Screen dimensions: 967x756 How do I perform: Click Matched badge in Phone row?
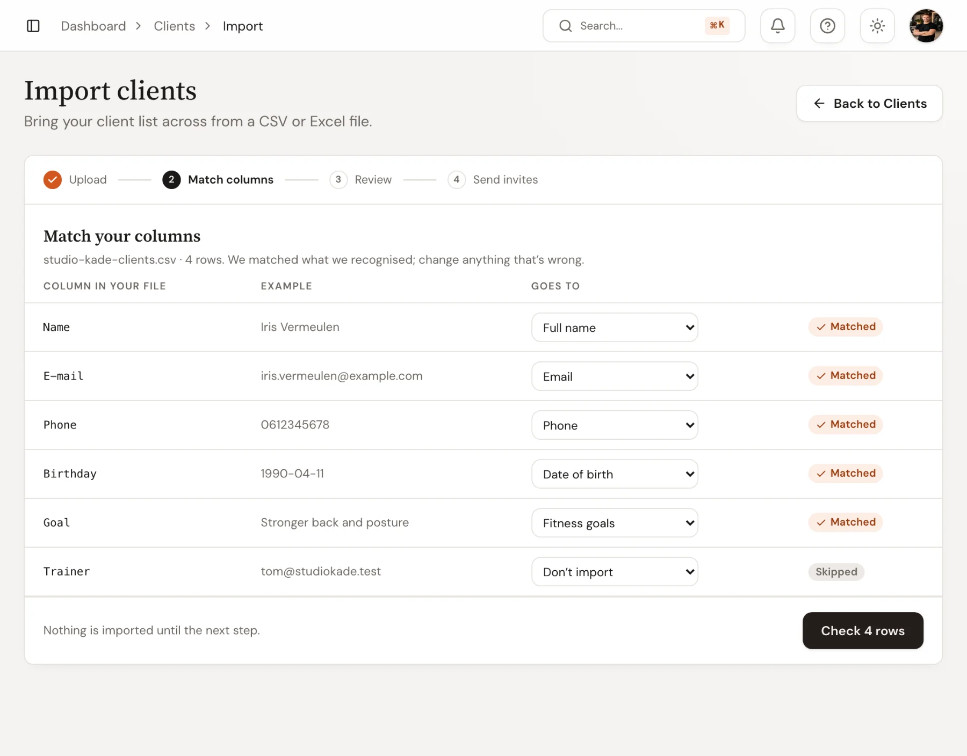[x=846, y=425]
